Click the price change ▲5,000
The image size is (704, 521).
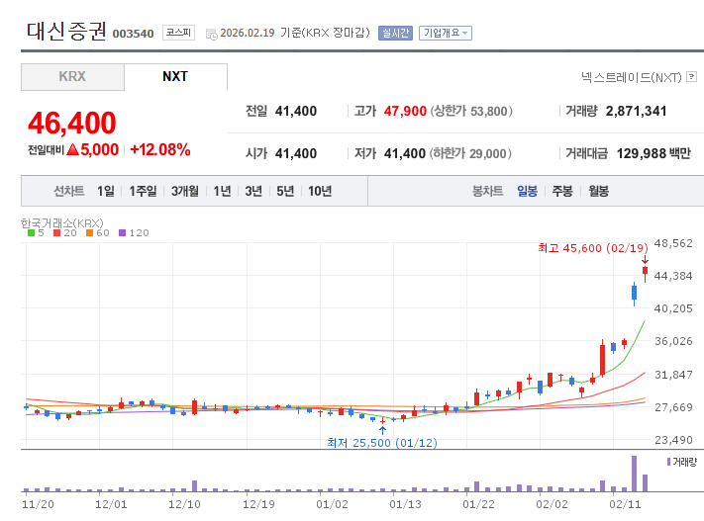(92, 149)
